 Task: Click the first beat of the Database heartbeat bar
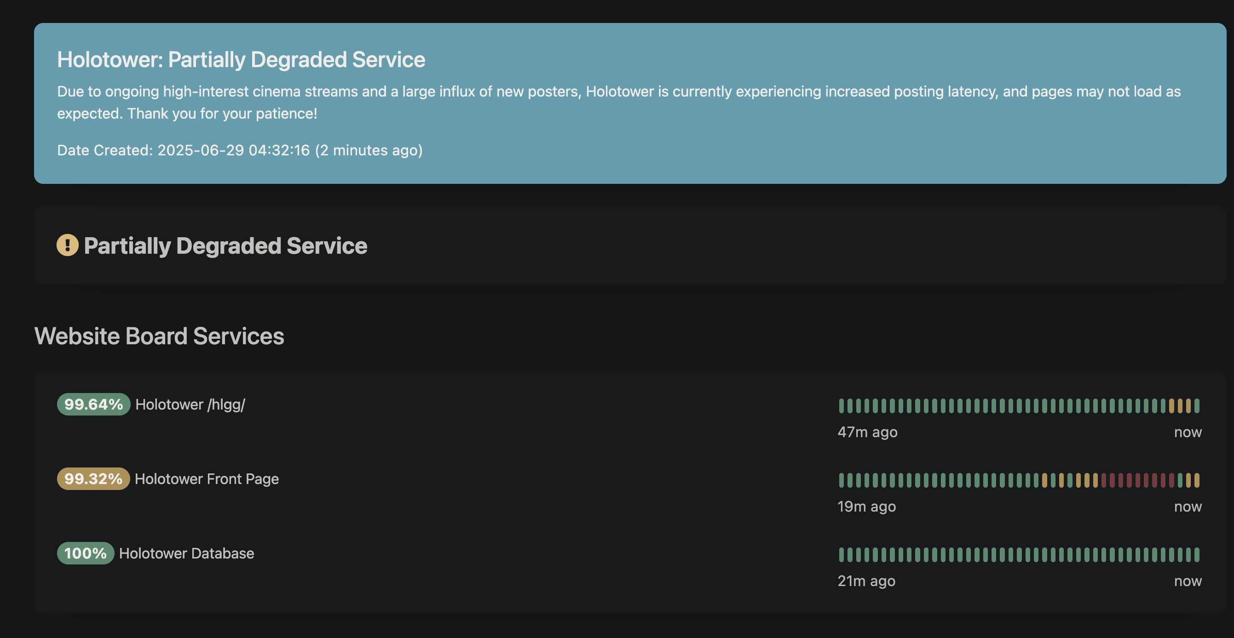841,555
